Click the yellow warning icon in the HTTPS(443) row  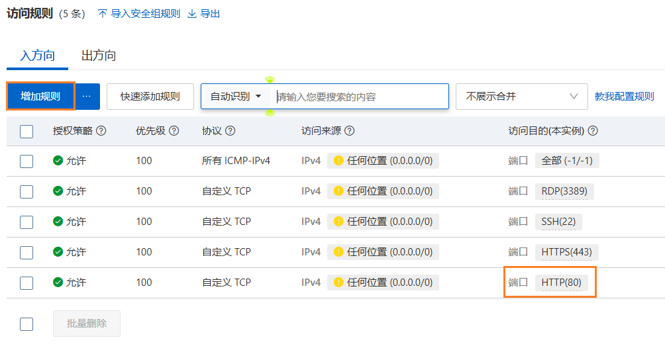tap(338, 252)
